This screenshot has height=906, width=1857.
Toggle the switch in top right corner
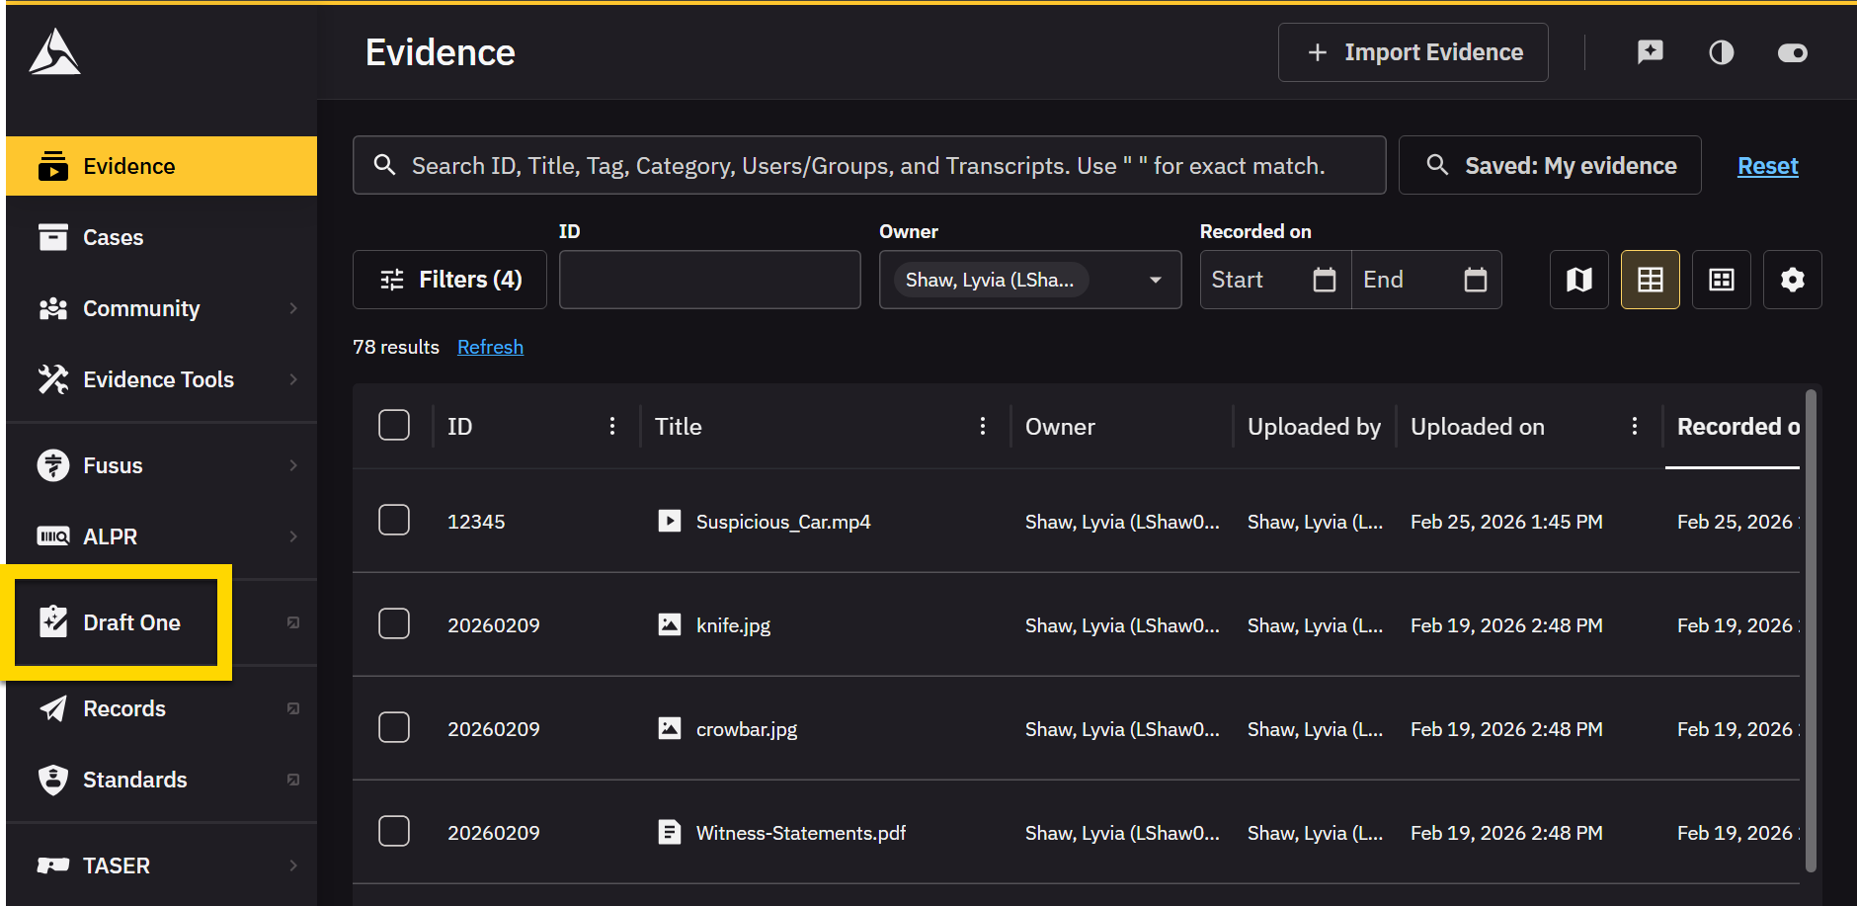click(1792, 52)
